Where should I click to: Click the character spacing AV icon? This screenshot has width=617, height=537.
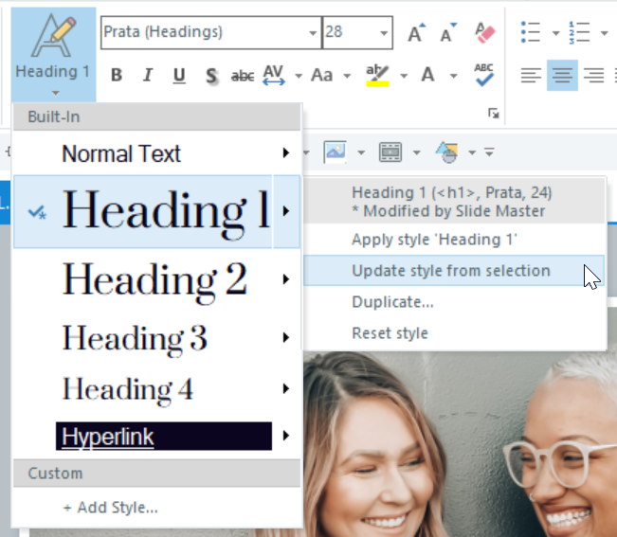click(x=274, y=75)
